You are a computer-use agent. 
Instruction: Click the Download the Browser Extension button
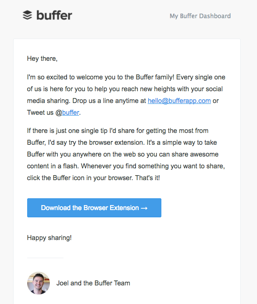94,208
